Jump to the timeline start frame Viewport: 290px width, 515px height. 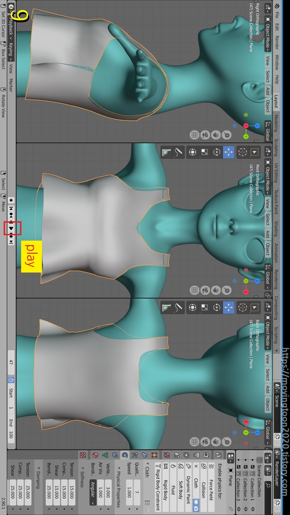11,208
